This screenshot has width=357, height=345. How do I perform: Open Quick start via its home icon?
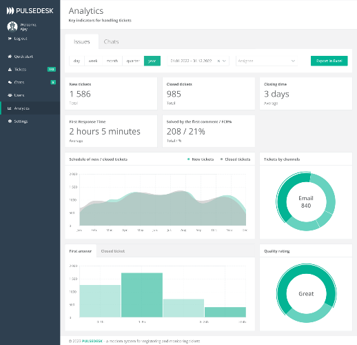10,57
